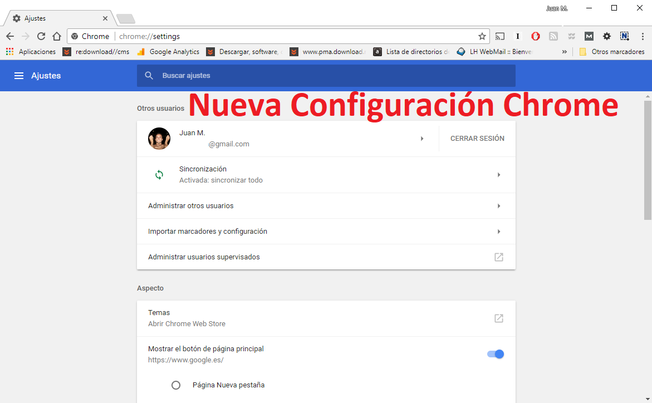Select the Página Nueva pestaña radio option
Viewport: 652px width, 403px height.
coord(176,385)
